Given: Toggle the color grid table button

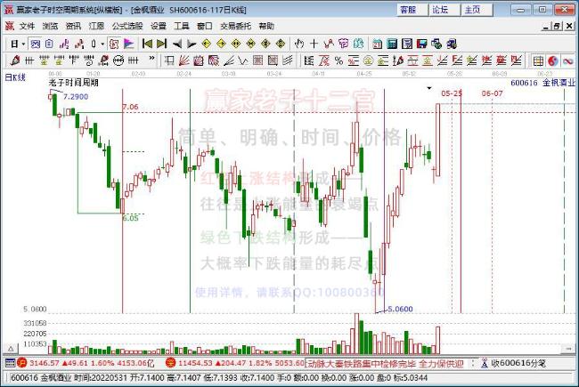Looking at the screenshot, I should pyautogui.click(x=538, y=60).
